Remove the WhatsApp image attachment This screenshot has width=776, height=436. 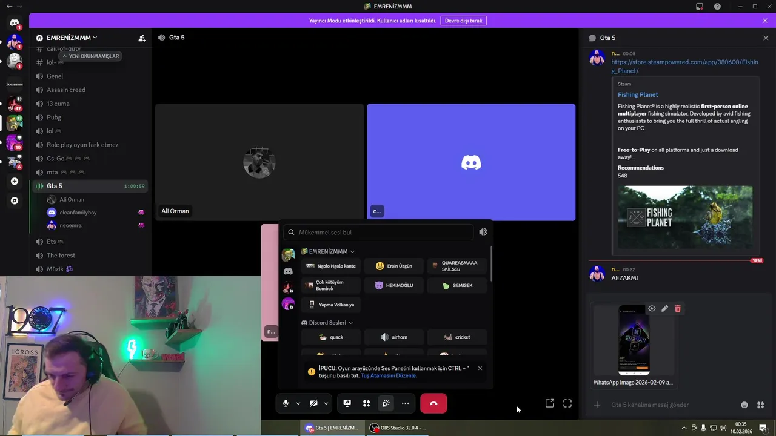tap(678, 309)
